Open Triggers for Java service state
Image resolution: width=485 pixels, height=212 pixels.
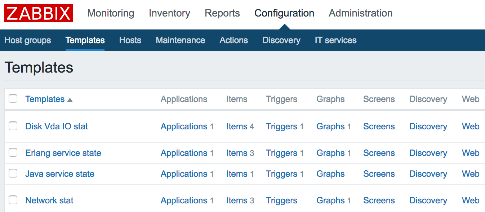click(281, 174)
